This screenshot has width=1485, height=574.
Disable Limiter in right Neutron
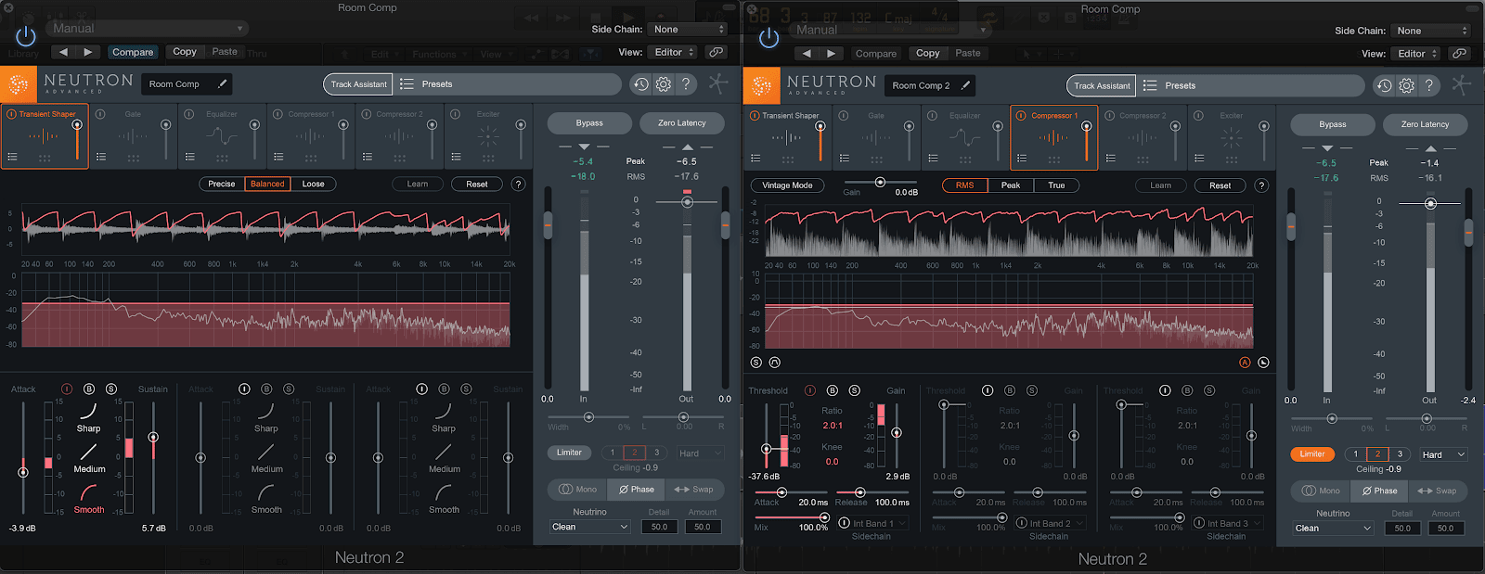pos(1312,454)
